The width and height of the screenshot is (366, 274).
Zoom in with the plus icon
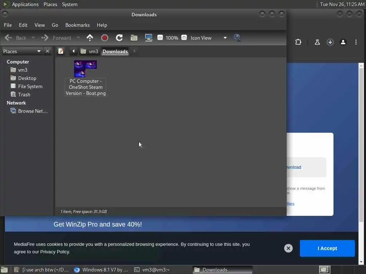tap(184, 37)
